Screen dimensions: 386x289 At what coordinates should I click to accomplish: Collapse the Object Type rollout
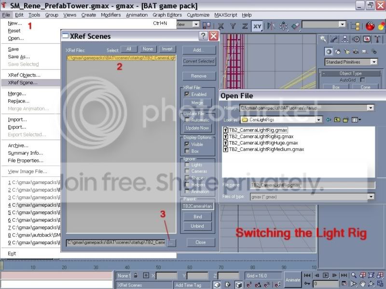(x=351, y=73)
